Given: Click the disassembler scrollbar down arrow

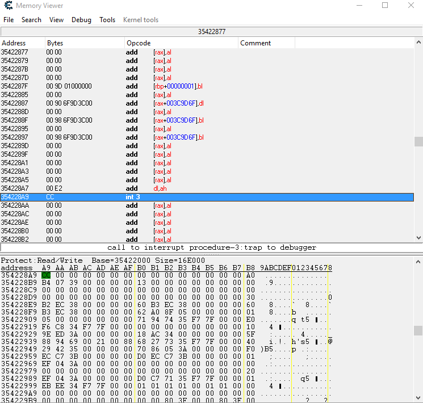Looking at the screenshot, I should tap(418, 238).
